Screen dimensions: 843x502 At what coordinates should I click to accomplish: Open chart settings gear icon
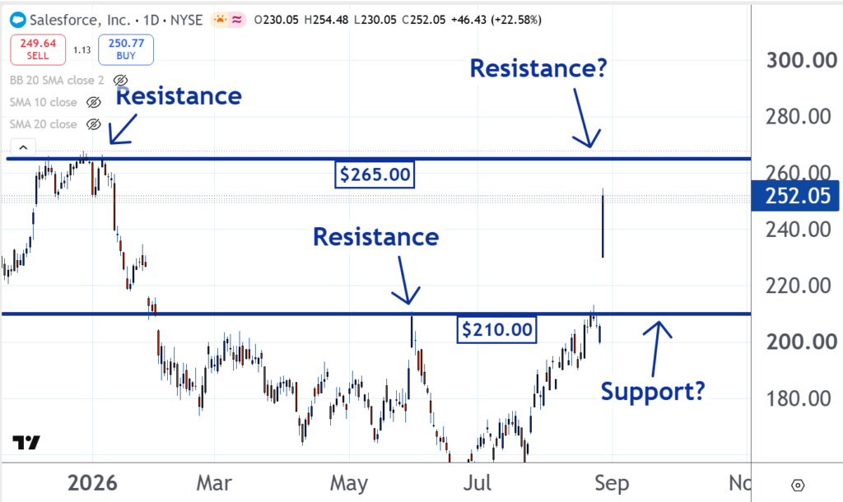(798, 486)
